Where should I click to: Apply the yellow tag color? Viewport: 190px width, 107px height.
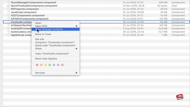coord(45,65)
